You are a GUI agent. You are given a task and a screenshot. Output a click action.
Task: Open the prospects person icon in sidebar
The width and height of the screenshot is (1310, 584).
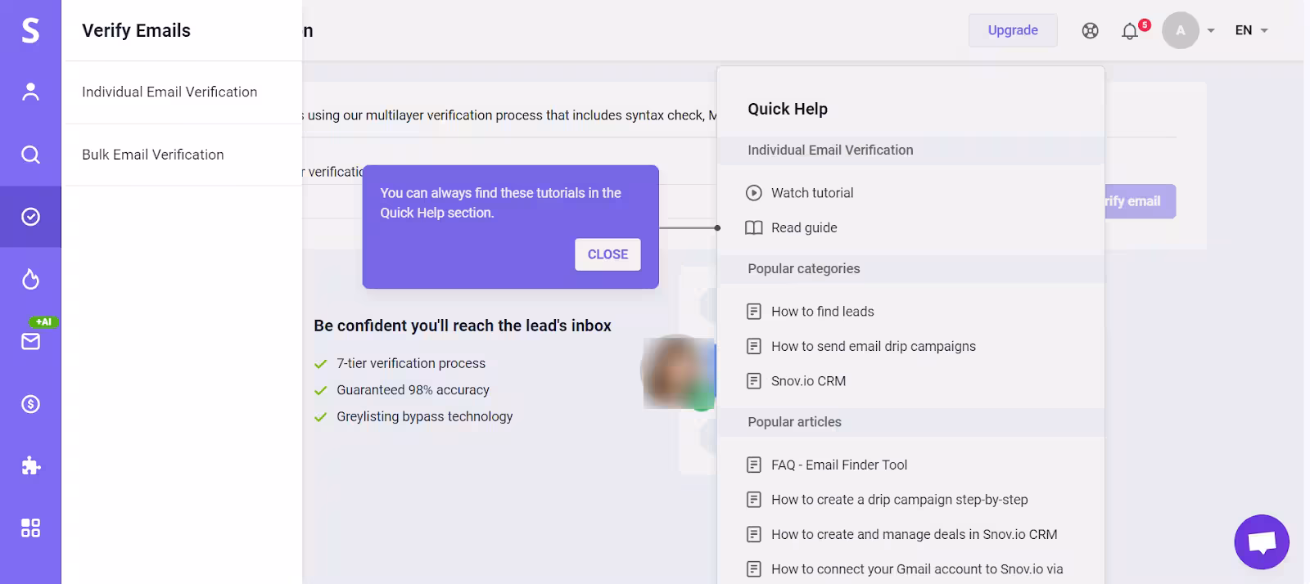click(30, 92)
